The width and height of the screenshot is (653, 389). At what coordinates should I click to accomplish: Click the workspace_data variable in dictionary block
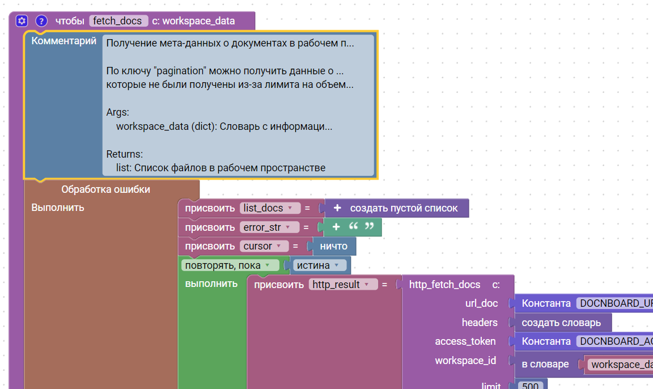(x=620, y=365)
